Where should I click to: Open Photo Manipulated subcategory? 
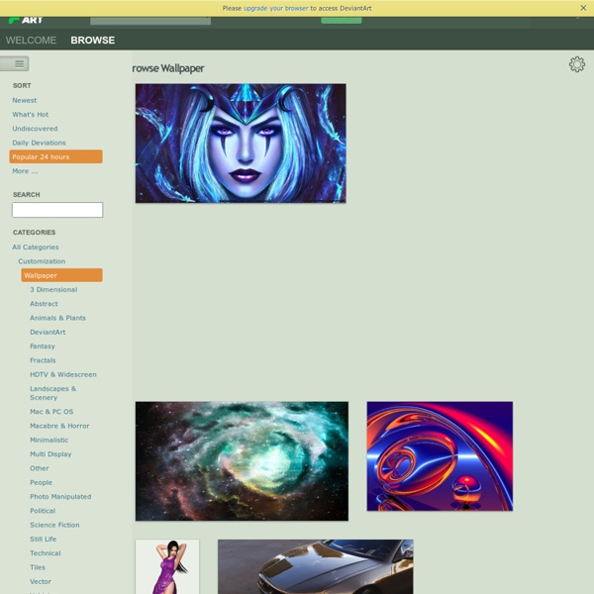coord(60,497)
